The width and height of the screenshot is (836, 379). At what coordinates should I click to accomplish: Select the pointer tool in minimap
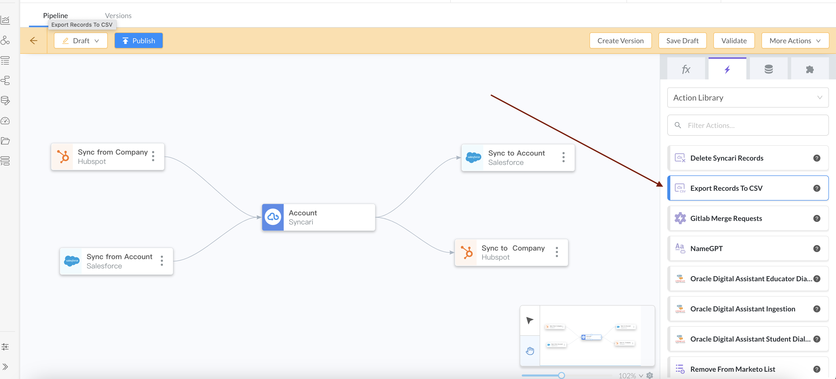530,320
